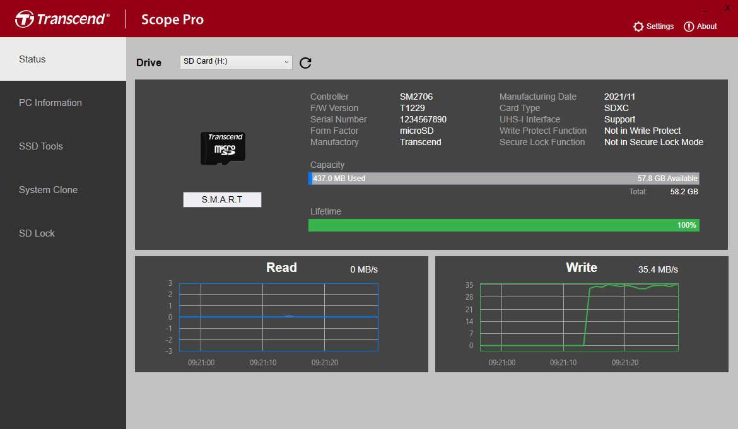Screen dimensions: 738x429
Task: Click the Capacity heading
Action: [x=327, y=165]
